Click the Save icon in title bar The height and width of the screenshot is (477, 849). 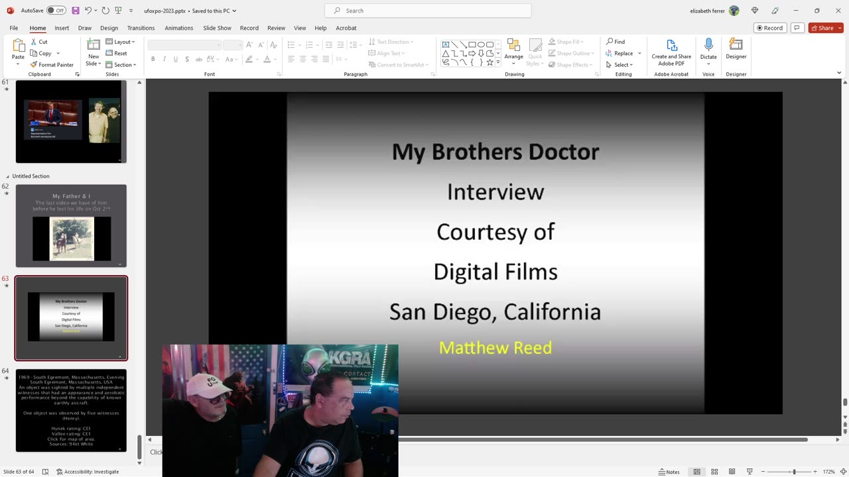coord(76,11)
